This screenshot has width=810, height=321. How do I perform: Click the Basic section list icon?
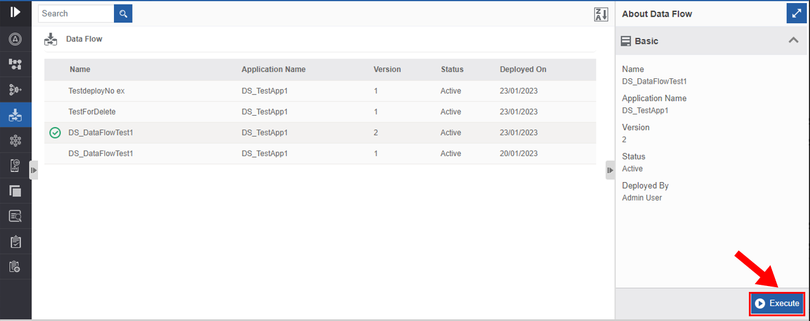tap(625, 41)
